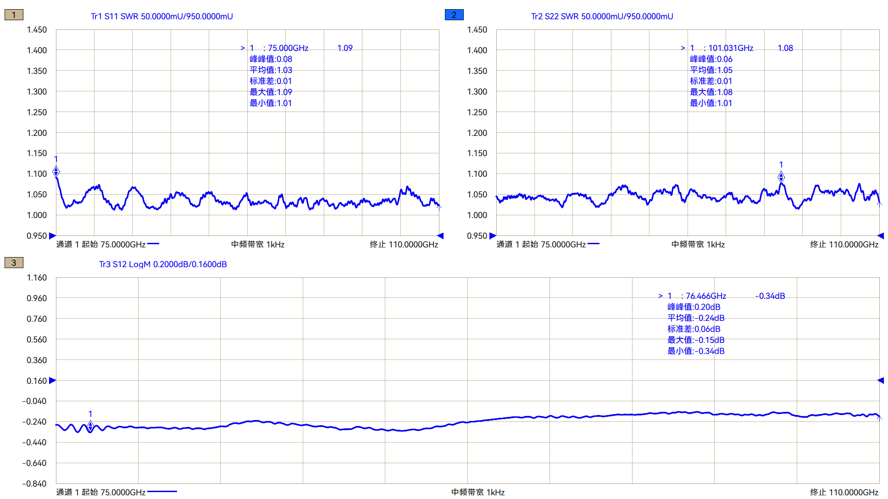This screenshot has width=888, height=499.
Task: Select window 3 number badge
Action: pos(14,263)
